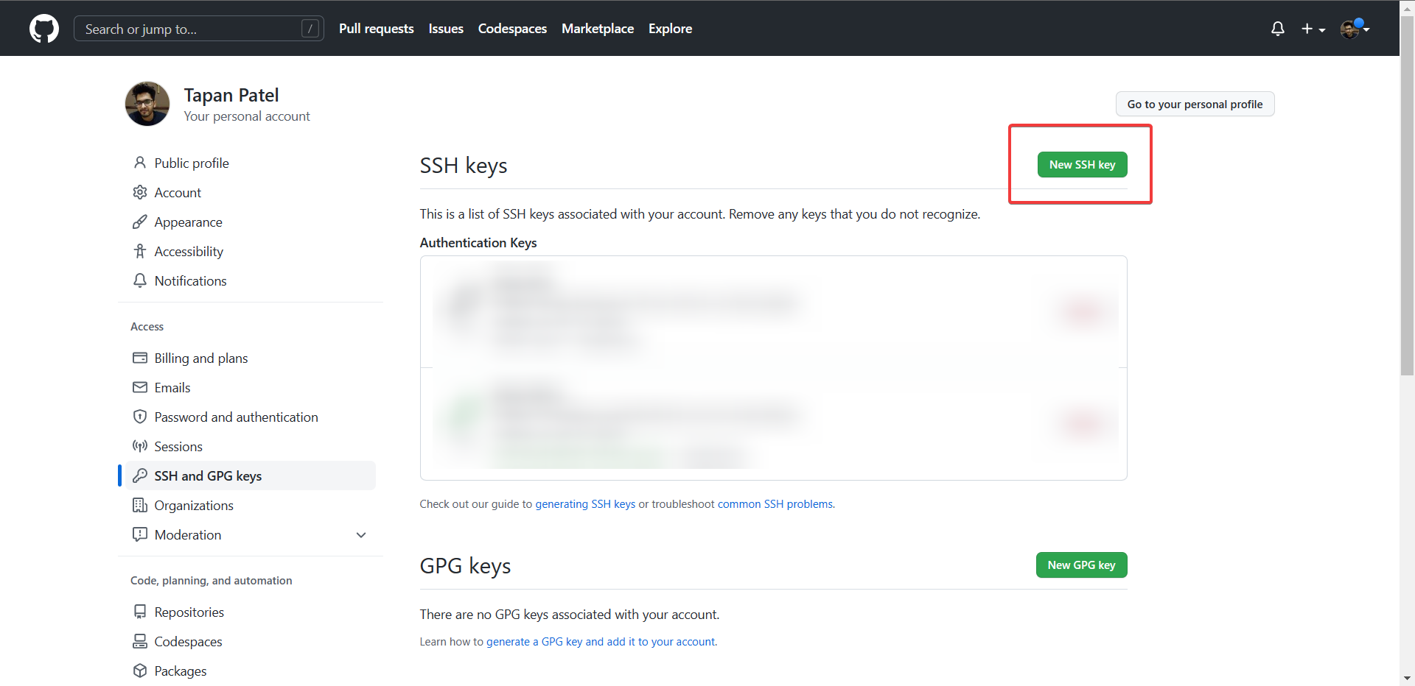Viewport: 1415px width, 686px height.
Task: Open the plus create-new dropdown
Action: [1313, 29]
